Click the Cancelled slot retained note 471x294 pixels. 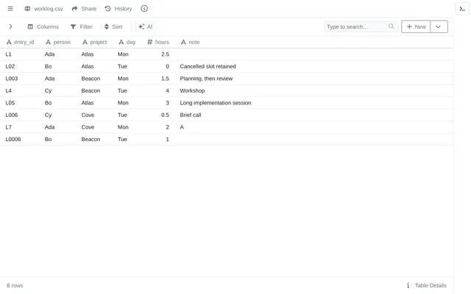coord(208,67)
